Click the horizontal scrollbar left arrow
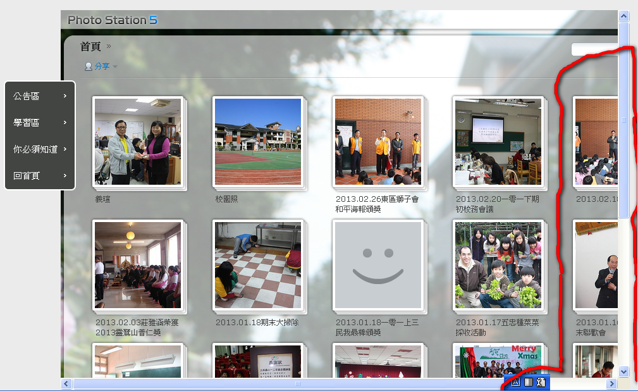The width and height of the screenshot is (638, 391). pos(66,383)
